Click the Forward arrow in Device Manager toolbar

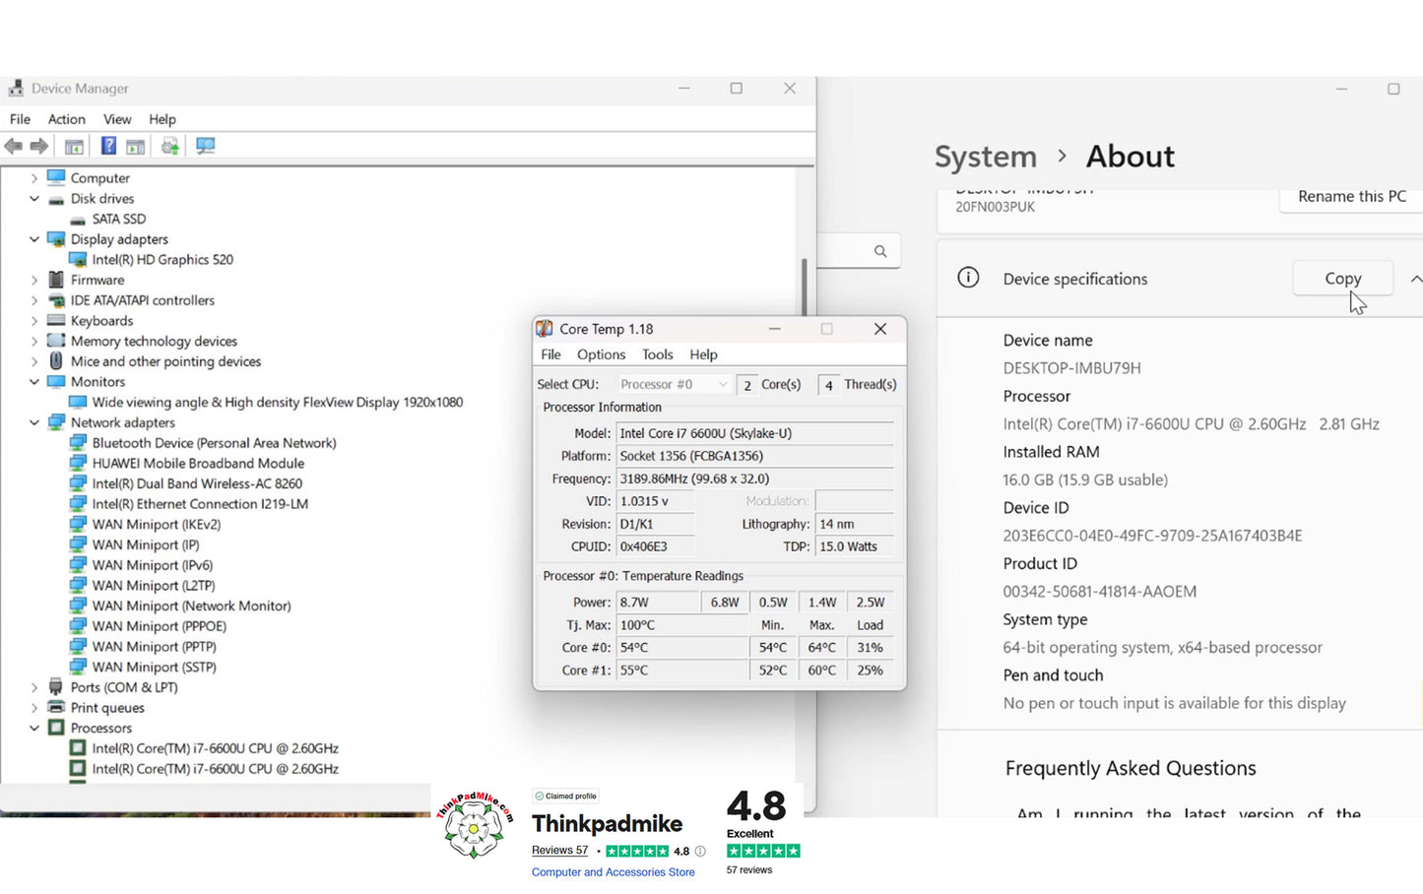tap(39, 147)
